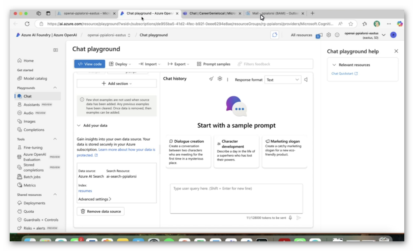
Task: Select Character development sample prompt
Action: (236, 151)
